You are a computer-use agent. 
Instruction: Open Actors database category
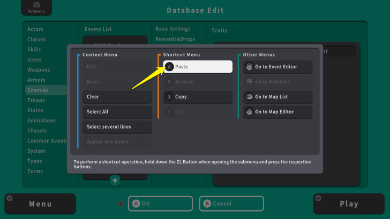35,29
